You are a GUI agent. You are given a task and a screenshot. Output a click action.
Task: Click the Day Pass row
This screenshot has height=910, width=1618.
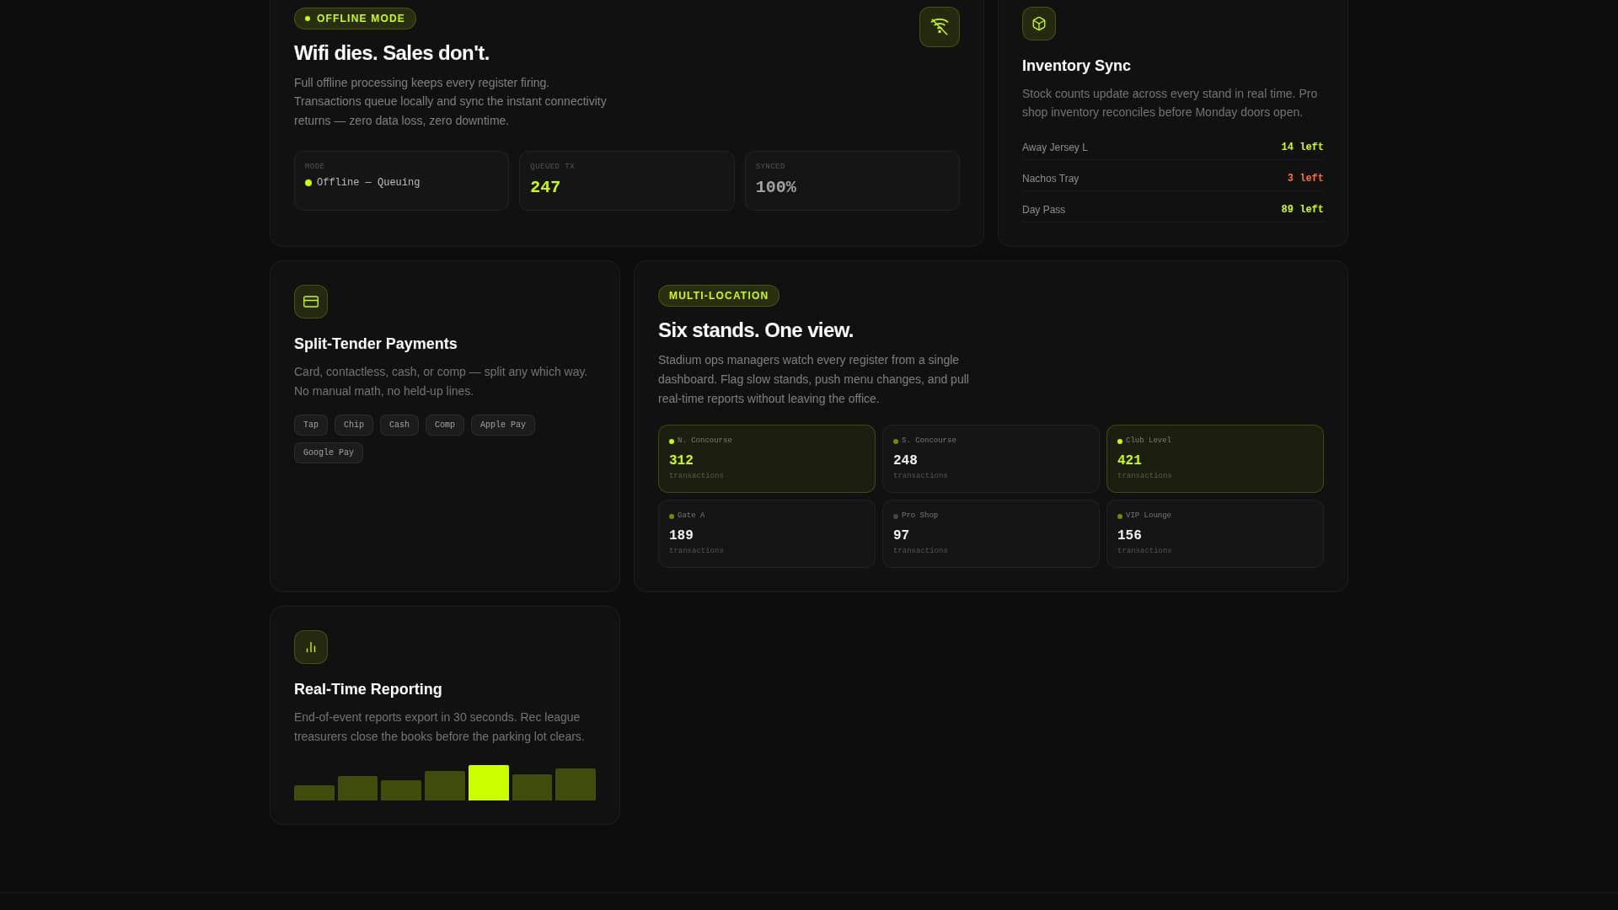[x=1173, y=210]
